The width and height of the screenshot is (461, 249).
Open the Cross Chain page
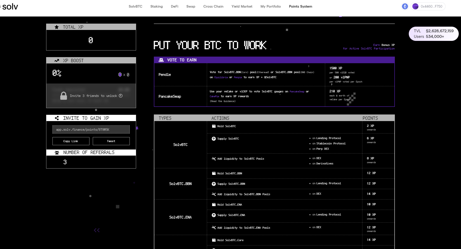coord(213,6)
